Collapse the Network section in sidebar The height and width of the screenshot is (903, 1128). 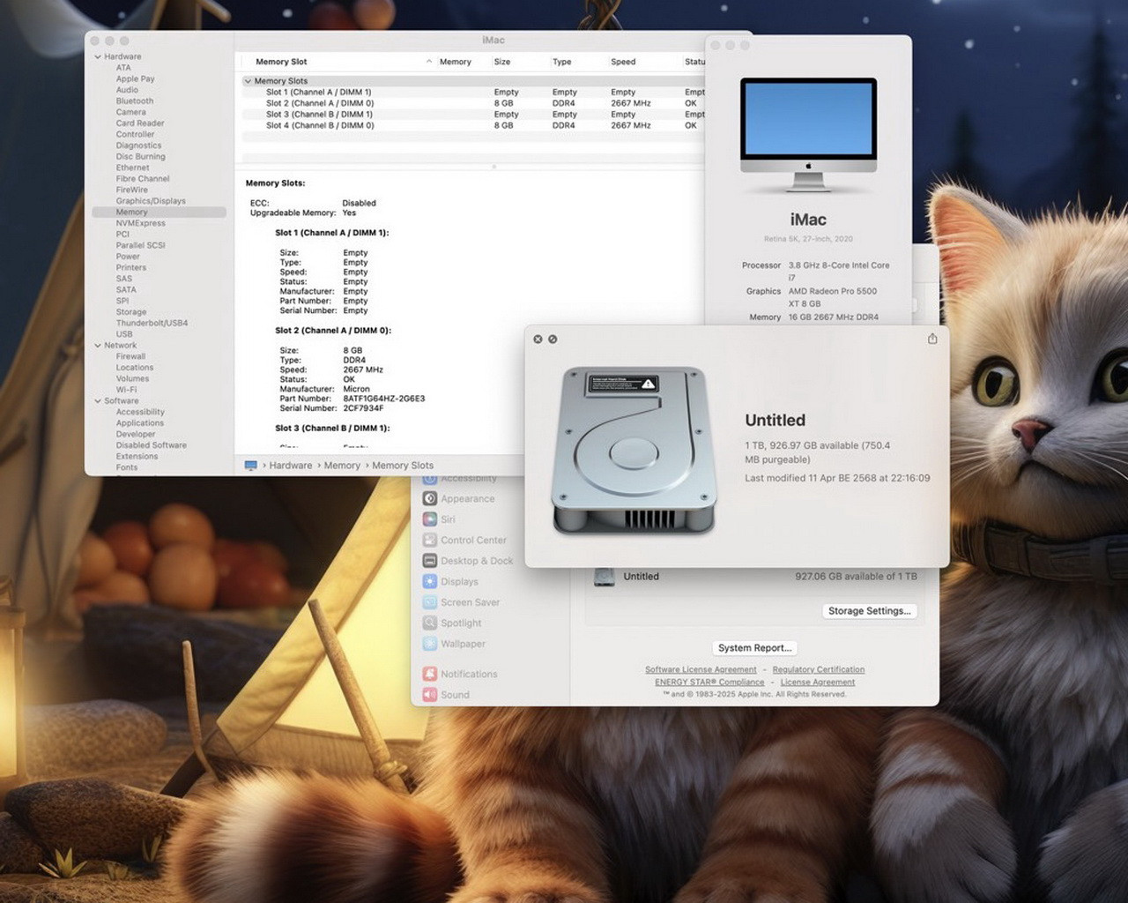click(98, 346)
